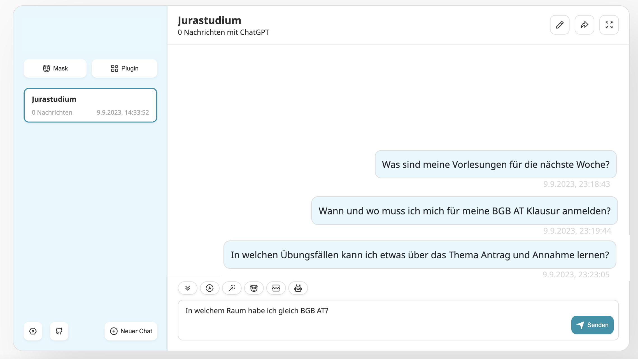Select the panda icon on the Mask button
Viewport: 638px width, 359px height.
47,68
